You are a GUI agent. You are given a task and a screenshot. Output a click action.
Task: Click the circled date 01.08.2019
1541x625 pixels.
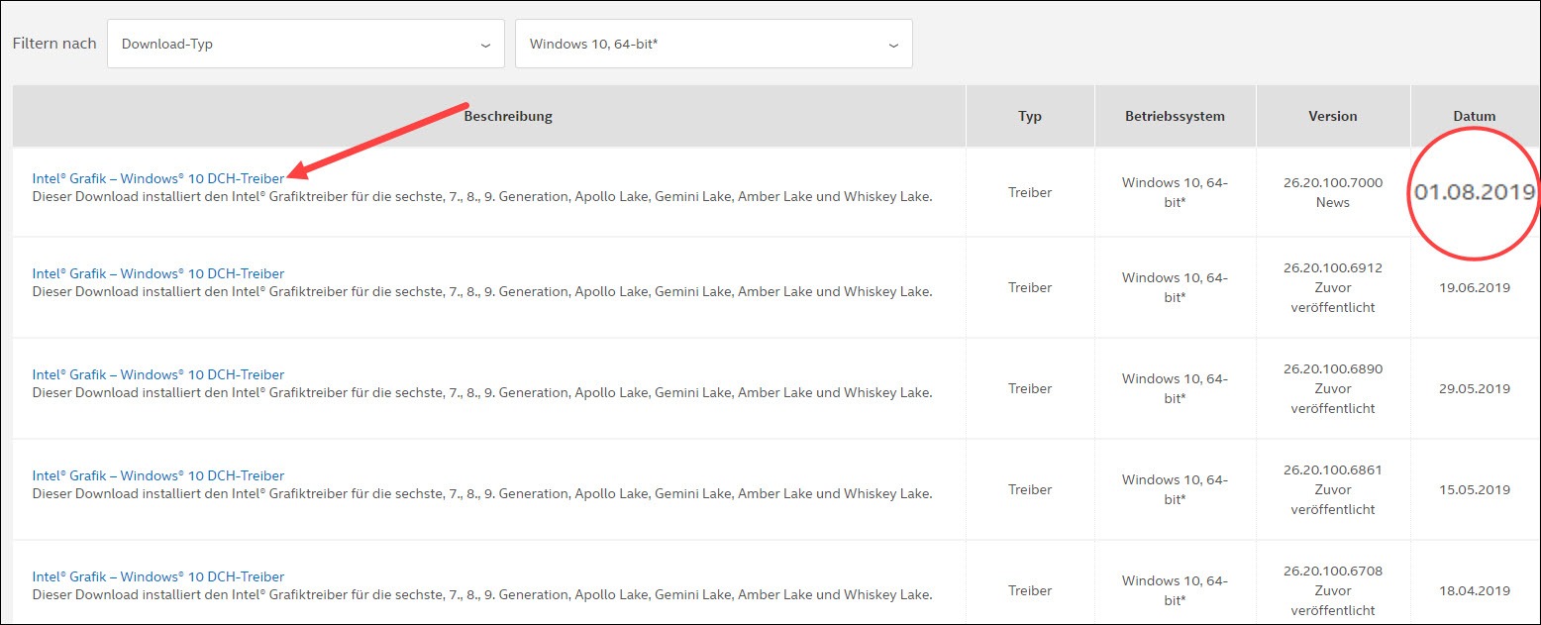(1474, 192)
